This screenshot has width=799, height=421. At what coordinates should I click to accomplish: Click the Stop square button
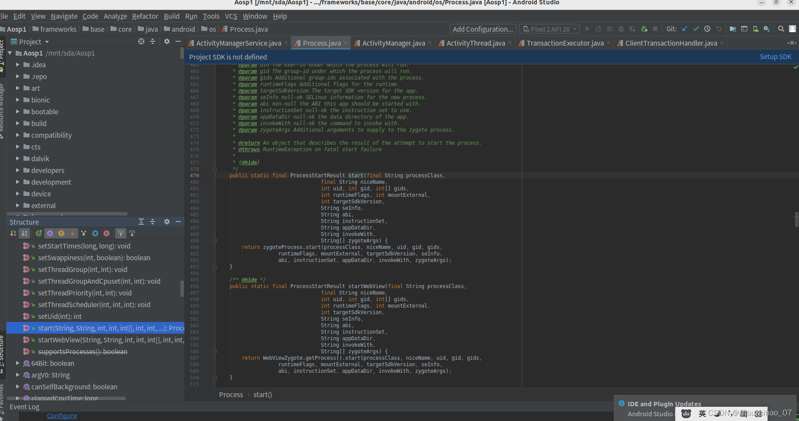click(x=655, y=29)
